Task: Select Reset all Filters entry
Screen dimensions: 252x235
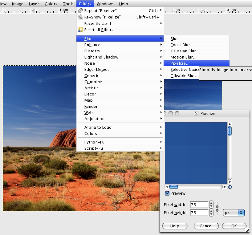Action: coord(120,30)
